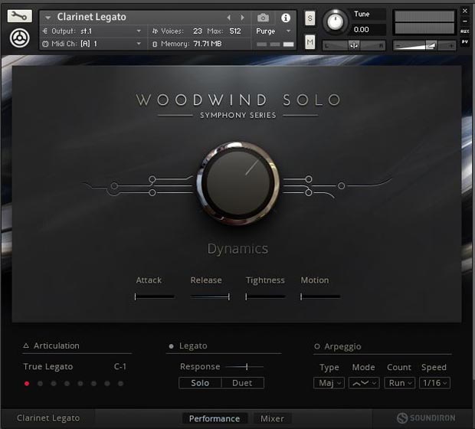475x429 pixels.
Task: Click the Tune knob
Action: 335,22
